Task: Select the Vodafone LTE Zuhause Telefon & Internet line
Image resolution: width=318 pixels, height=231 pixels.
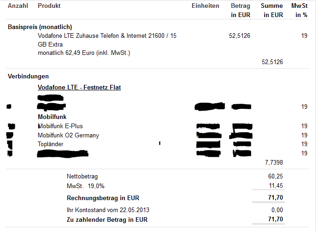Action: coord(107,36)
